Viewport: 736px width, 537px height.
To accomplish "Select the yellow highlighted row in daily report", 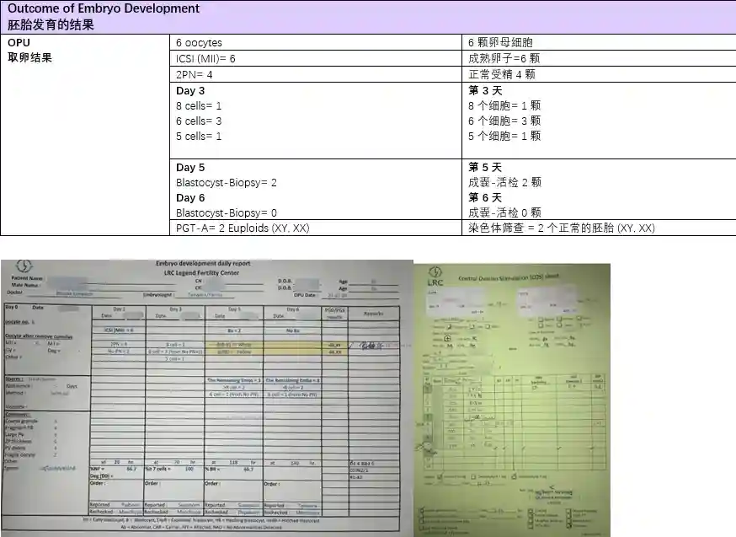I will click(234, 344).
